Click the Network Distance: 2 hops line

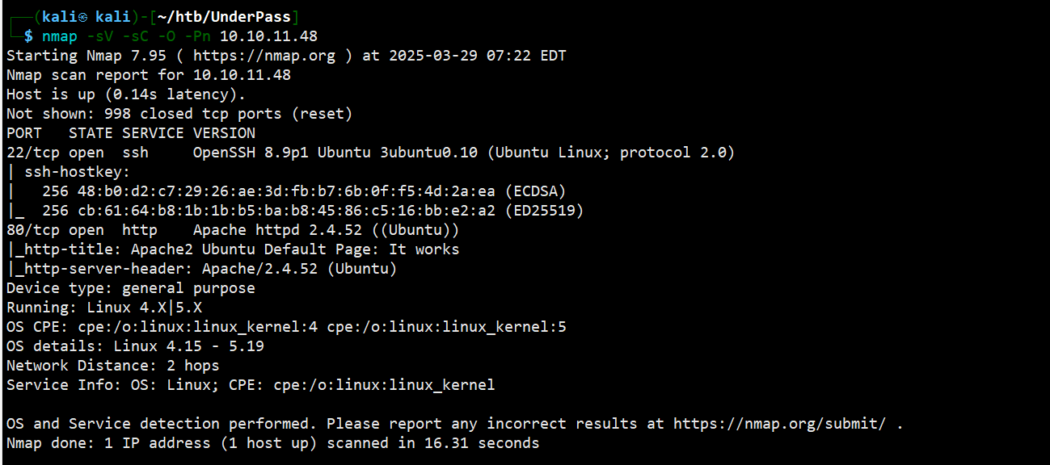click(112, 366)
